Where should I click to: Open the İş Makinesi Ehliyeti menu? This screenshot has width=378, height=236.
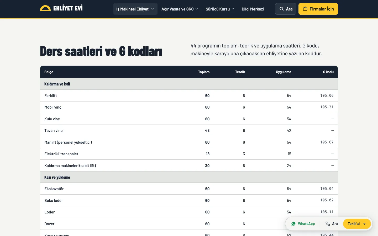(x=135, y=9)
